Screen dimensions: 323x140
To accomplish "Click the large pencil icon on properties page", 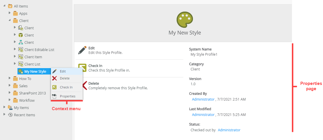I will pos(82,50).
